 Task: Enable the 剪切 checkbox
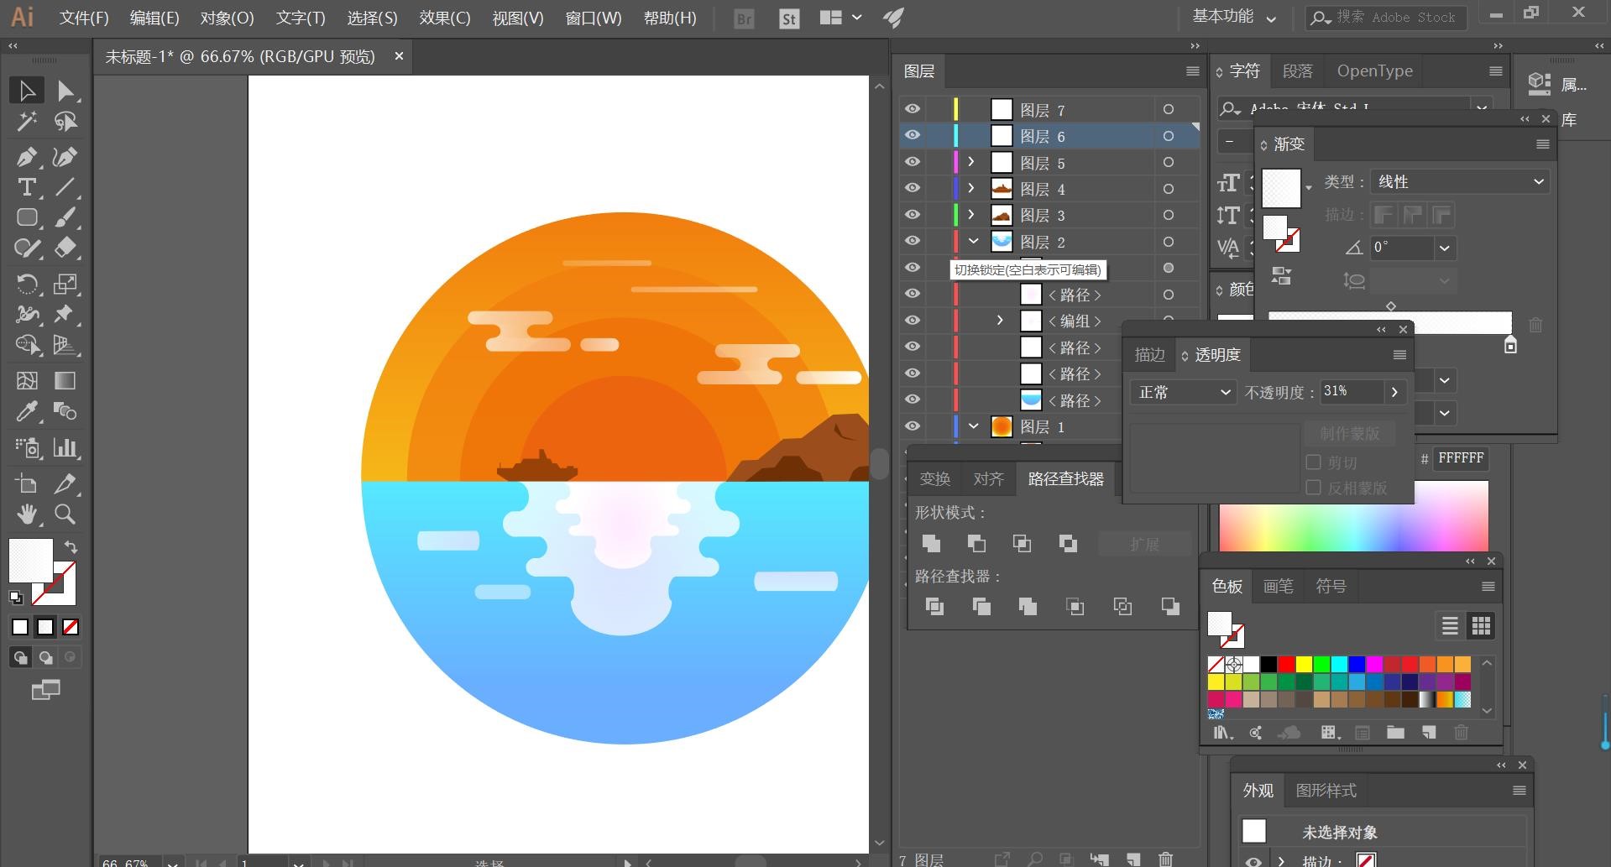pos(1314,462)
